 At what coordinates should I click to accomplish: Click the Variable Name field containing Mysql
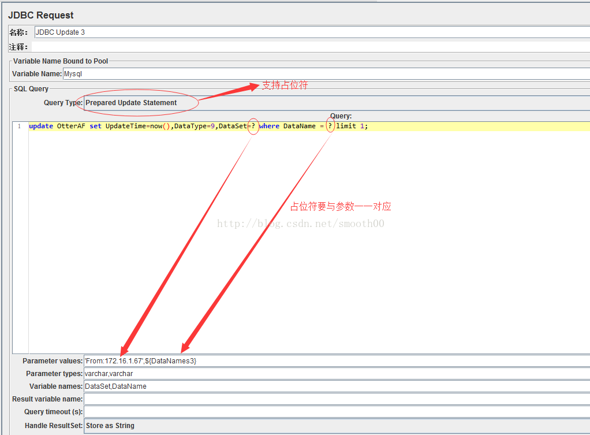point(326,74)
